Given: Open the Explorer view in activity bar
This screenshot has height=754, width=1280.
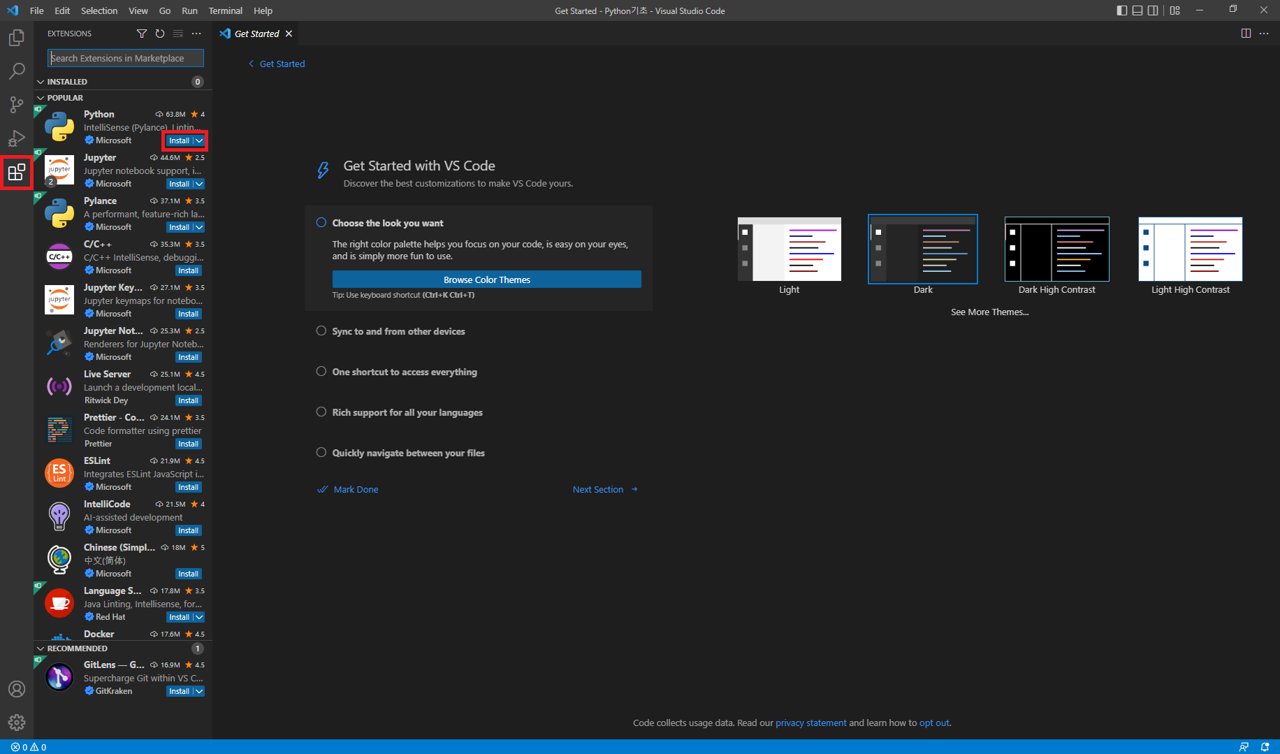Looking at the screenshot, I should coord(17,38).
